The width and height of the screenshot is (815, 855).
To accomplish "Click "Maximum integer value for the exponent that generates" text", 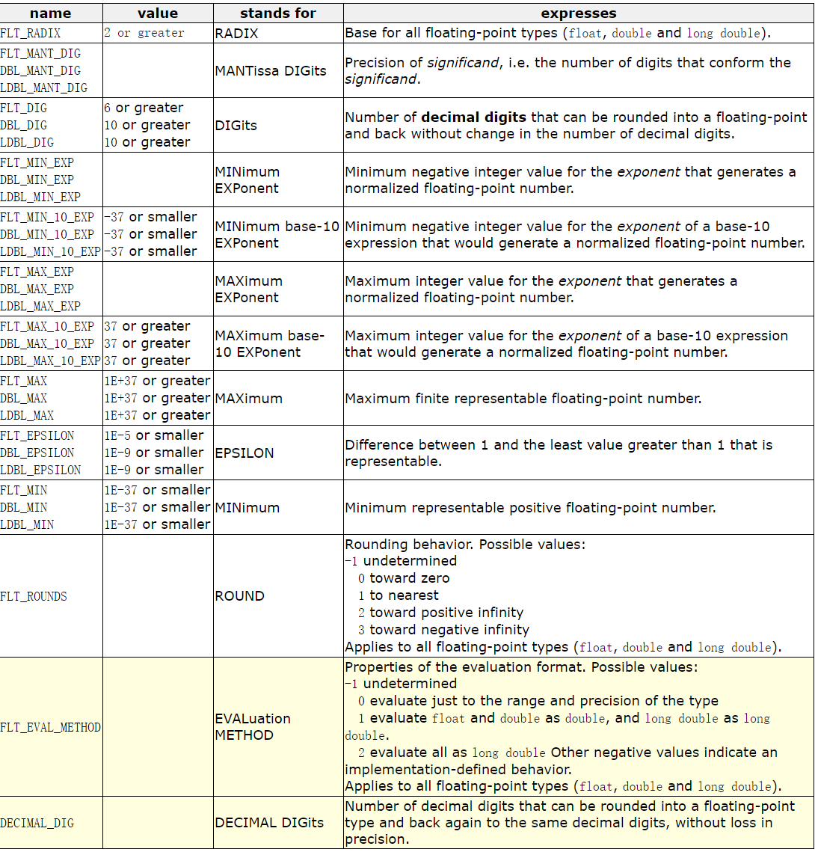I will [x=541, y=289].
